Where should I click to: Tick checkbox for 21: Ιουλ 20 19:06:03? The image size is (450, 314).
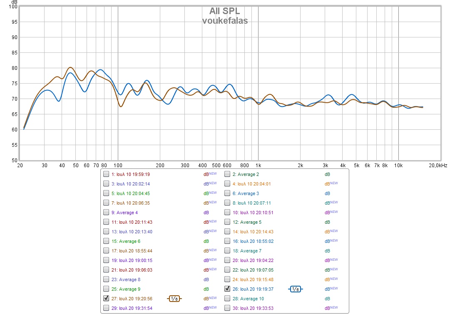pos(106,269)
